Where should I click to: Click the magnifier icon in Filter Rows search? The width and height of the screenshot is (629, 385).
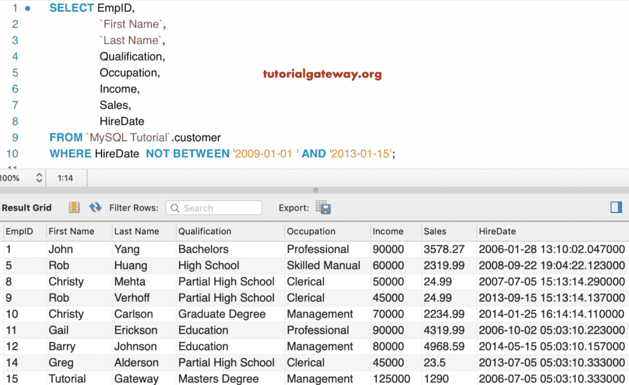pyautogui.click(x=175, y=208)
